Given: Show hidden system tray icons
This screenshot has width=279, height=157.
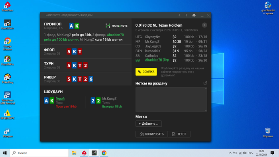Looking at the screenshot, I should tap(230, 153).
